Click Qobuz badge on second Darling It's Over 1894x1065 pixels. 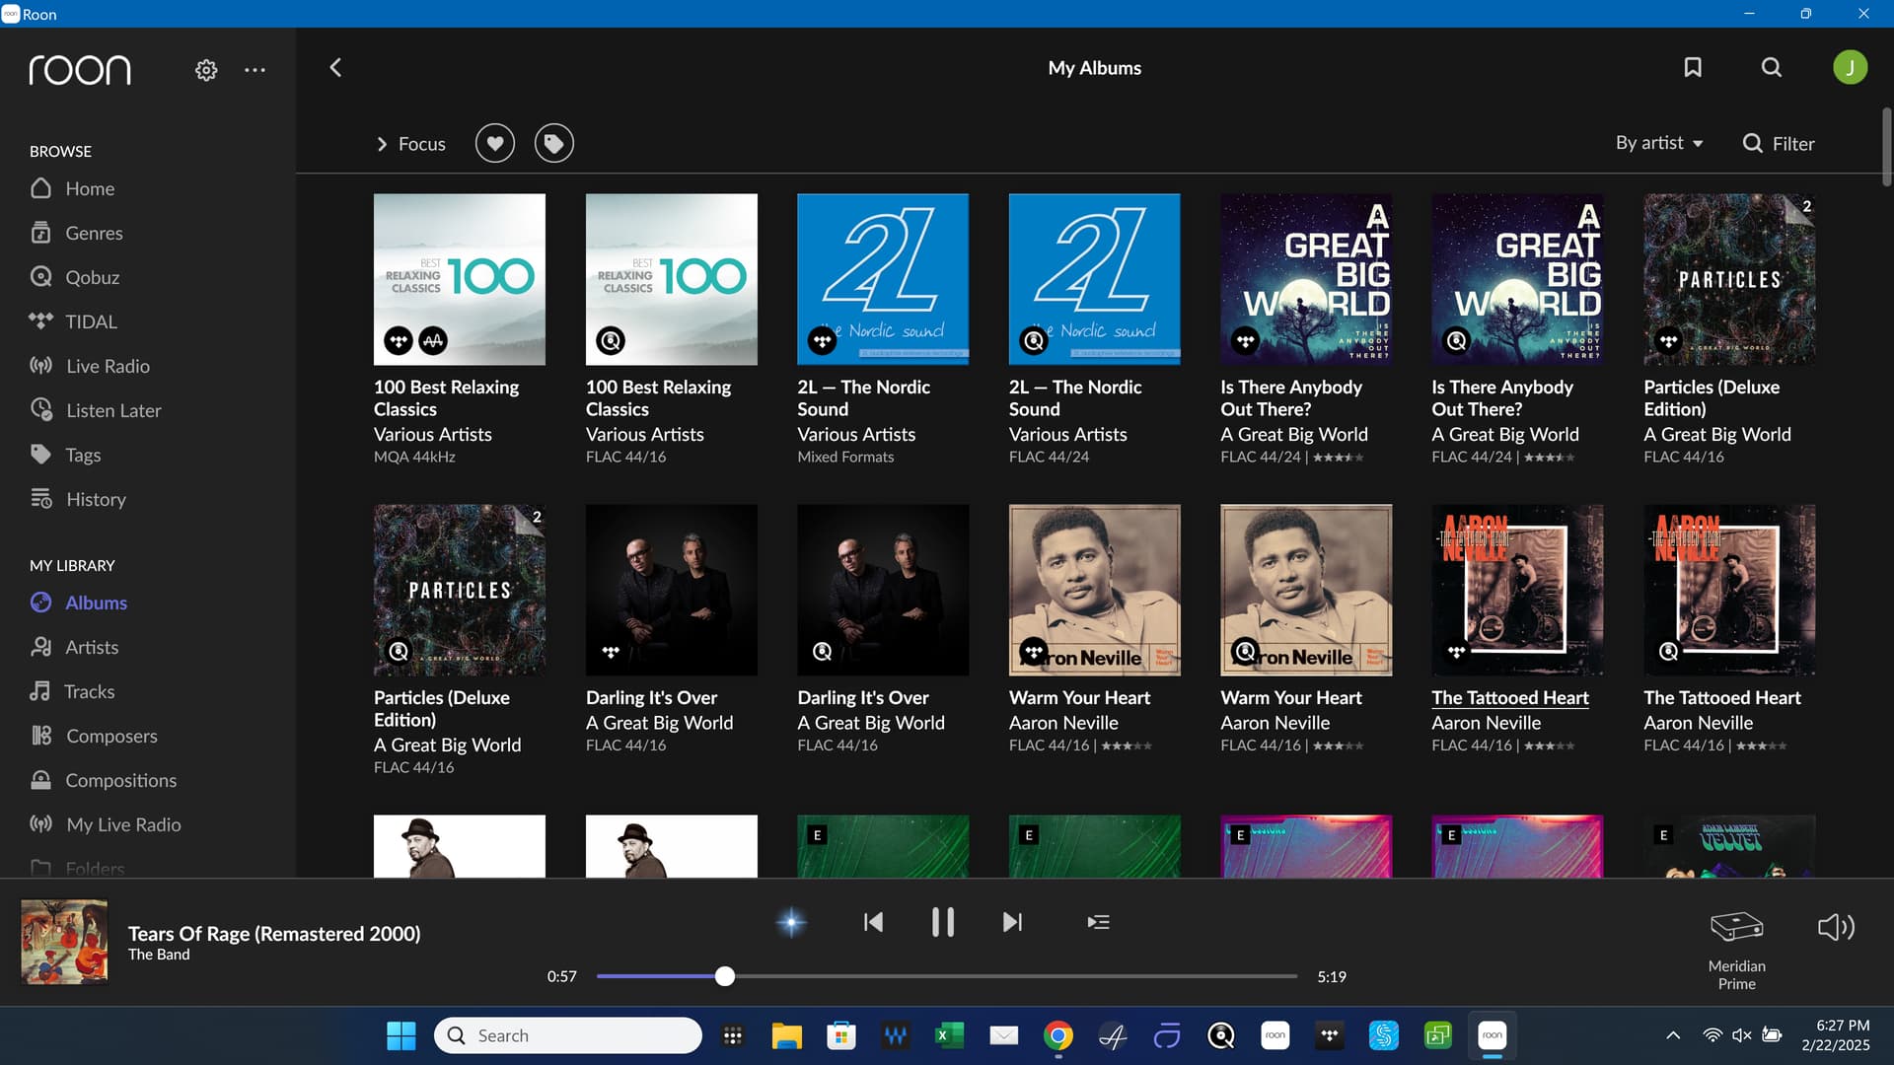click(822, 652)
